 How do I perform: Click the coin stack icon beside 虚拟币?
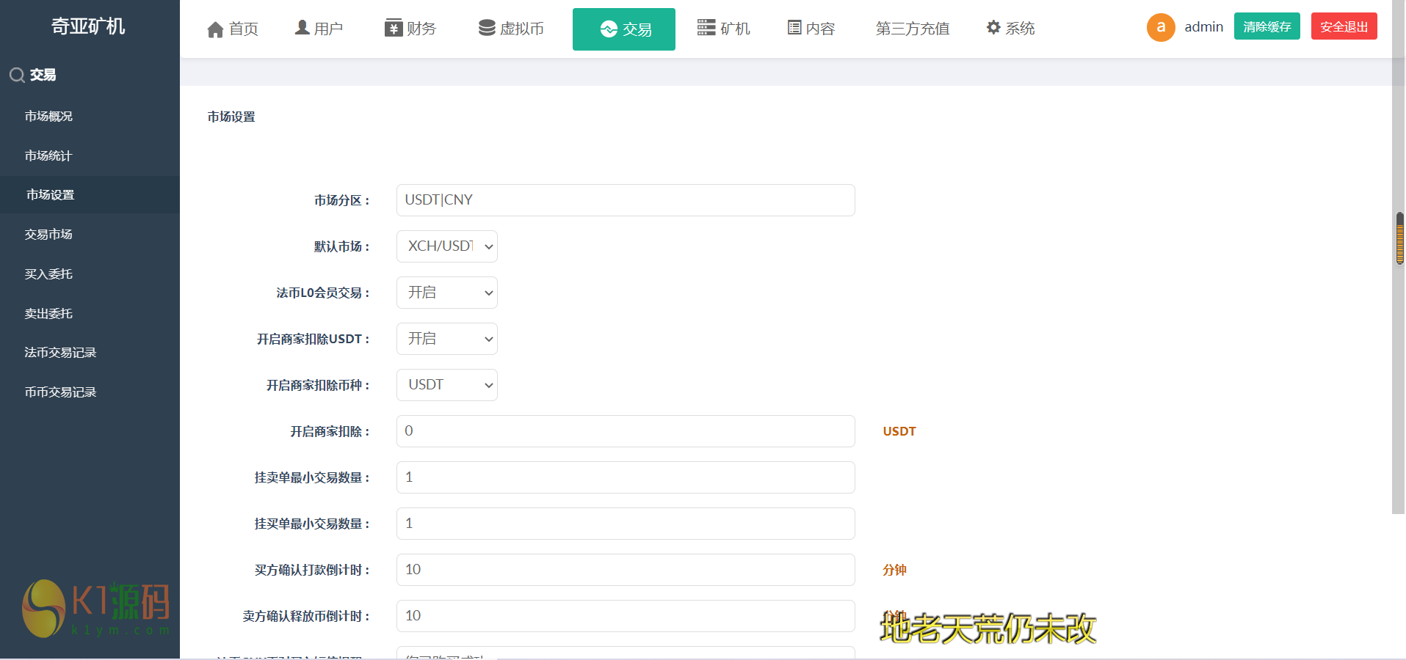pyautogui.click(x=487, y=28)
